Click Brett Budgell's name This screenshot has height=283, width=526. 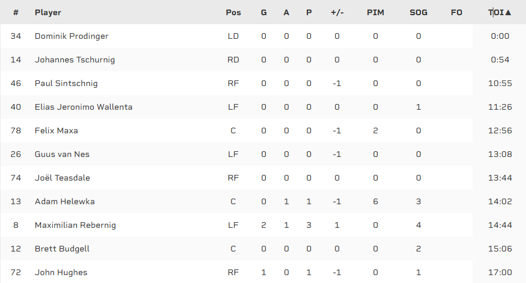click(x=62, y=249)
